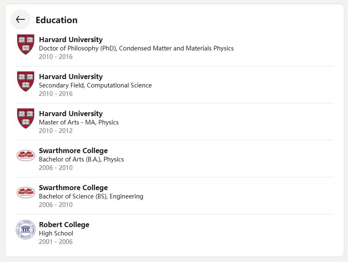The width and height of the screenshot is (348, 262).
Task: Open Harvard University title of PhD entry
Action: coord(71,40)
